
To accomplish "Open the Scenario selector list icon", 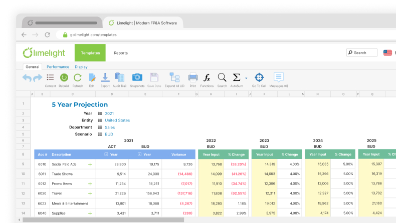I will (x=100, y=134).
